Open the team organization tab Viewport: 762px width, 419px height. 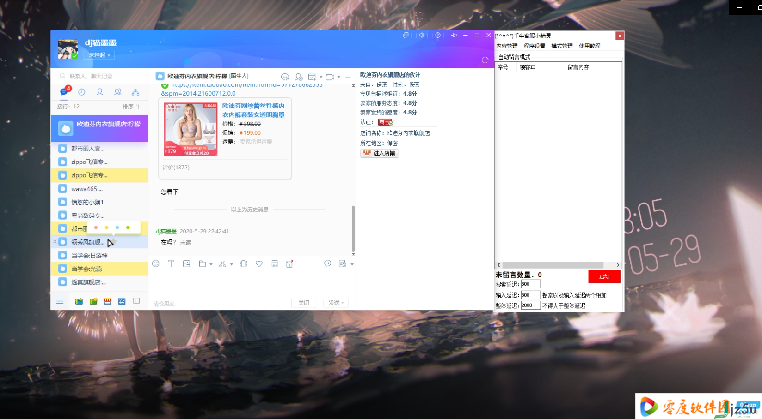tap(135, 92)
